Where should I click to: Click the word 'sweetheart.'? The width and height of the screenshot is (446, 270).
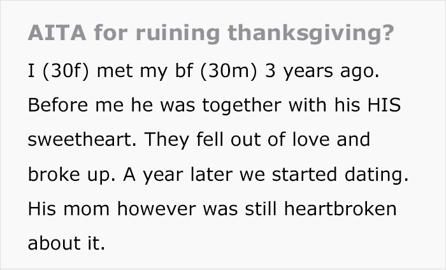(x=82, y=139)
